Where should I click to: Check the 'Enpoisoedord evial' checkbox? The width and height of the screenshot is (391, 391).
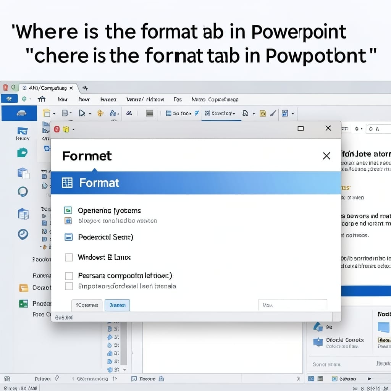pyautogui.click(x=69, y=286)
